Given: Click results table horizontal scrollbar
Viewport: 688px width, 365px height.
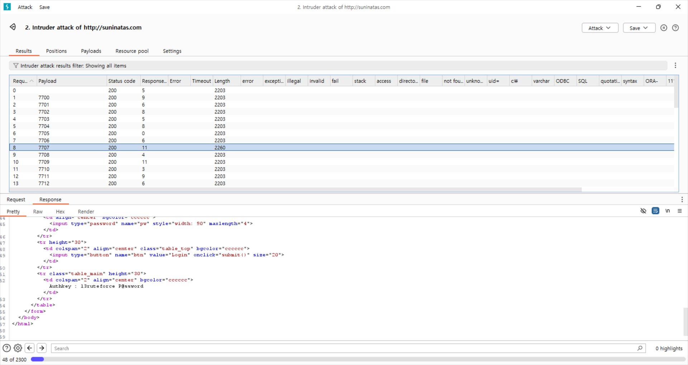Looking at the screenshot, I should pos(296,190).
